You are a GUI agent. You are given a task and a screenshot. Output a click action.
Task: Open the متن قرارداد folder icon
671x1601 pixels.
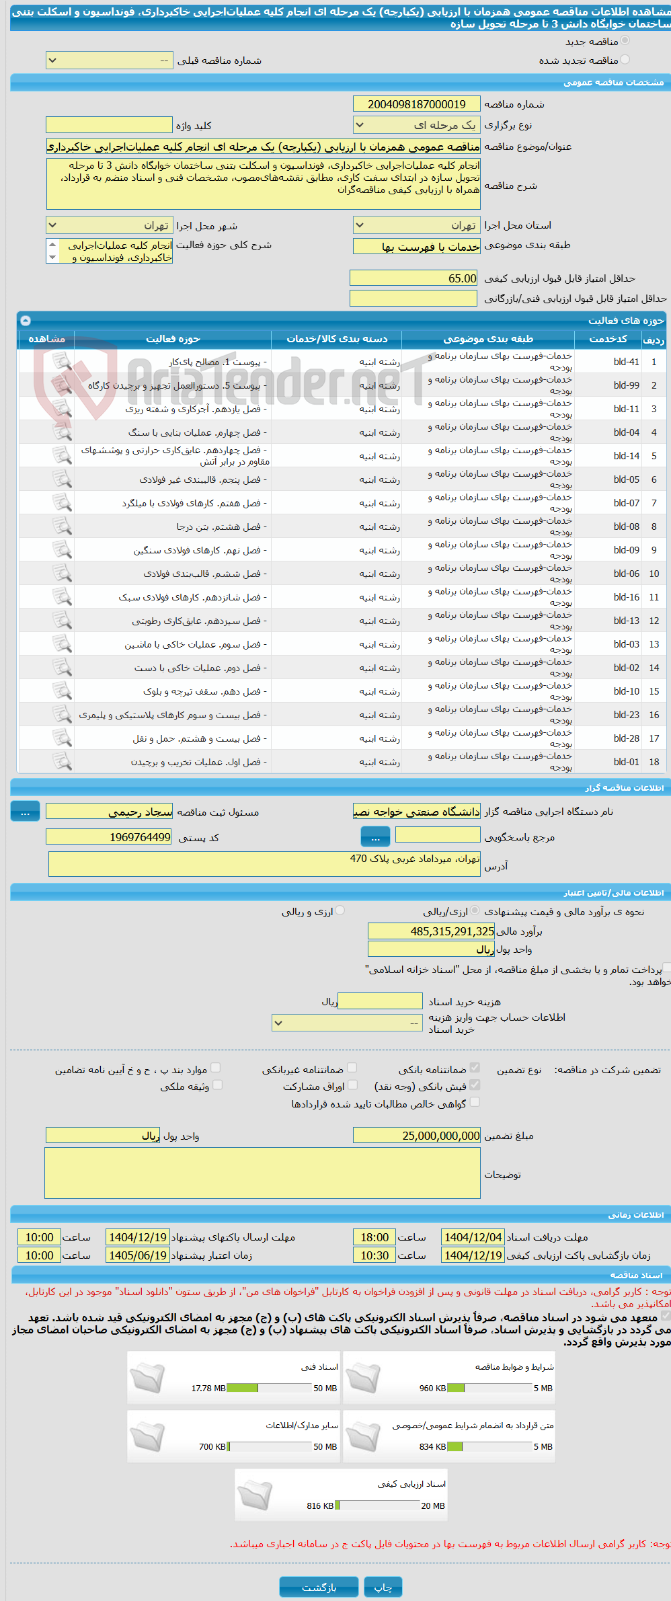tap(363, 1436)
